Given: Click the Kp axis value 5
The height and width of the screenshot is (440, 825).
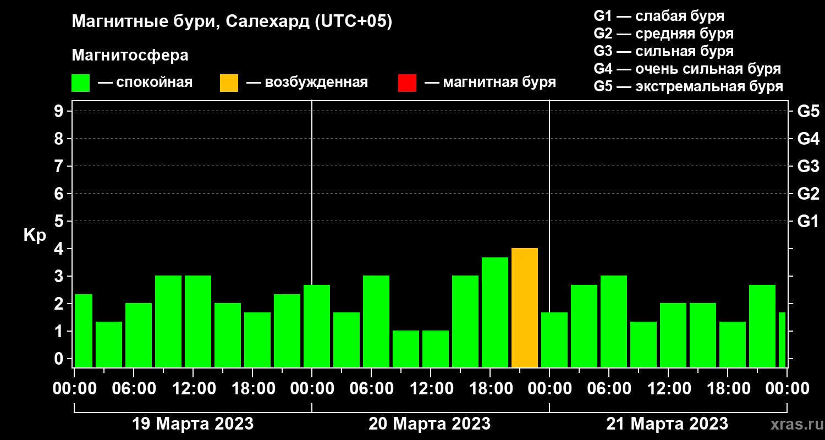Looking at the screenshot, I should click(x=60, y=221).
